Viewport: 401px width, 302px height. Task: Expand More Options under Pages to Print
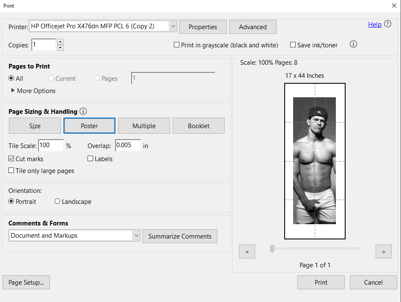13,91
